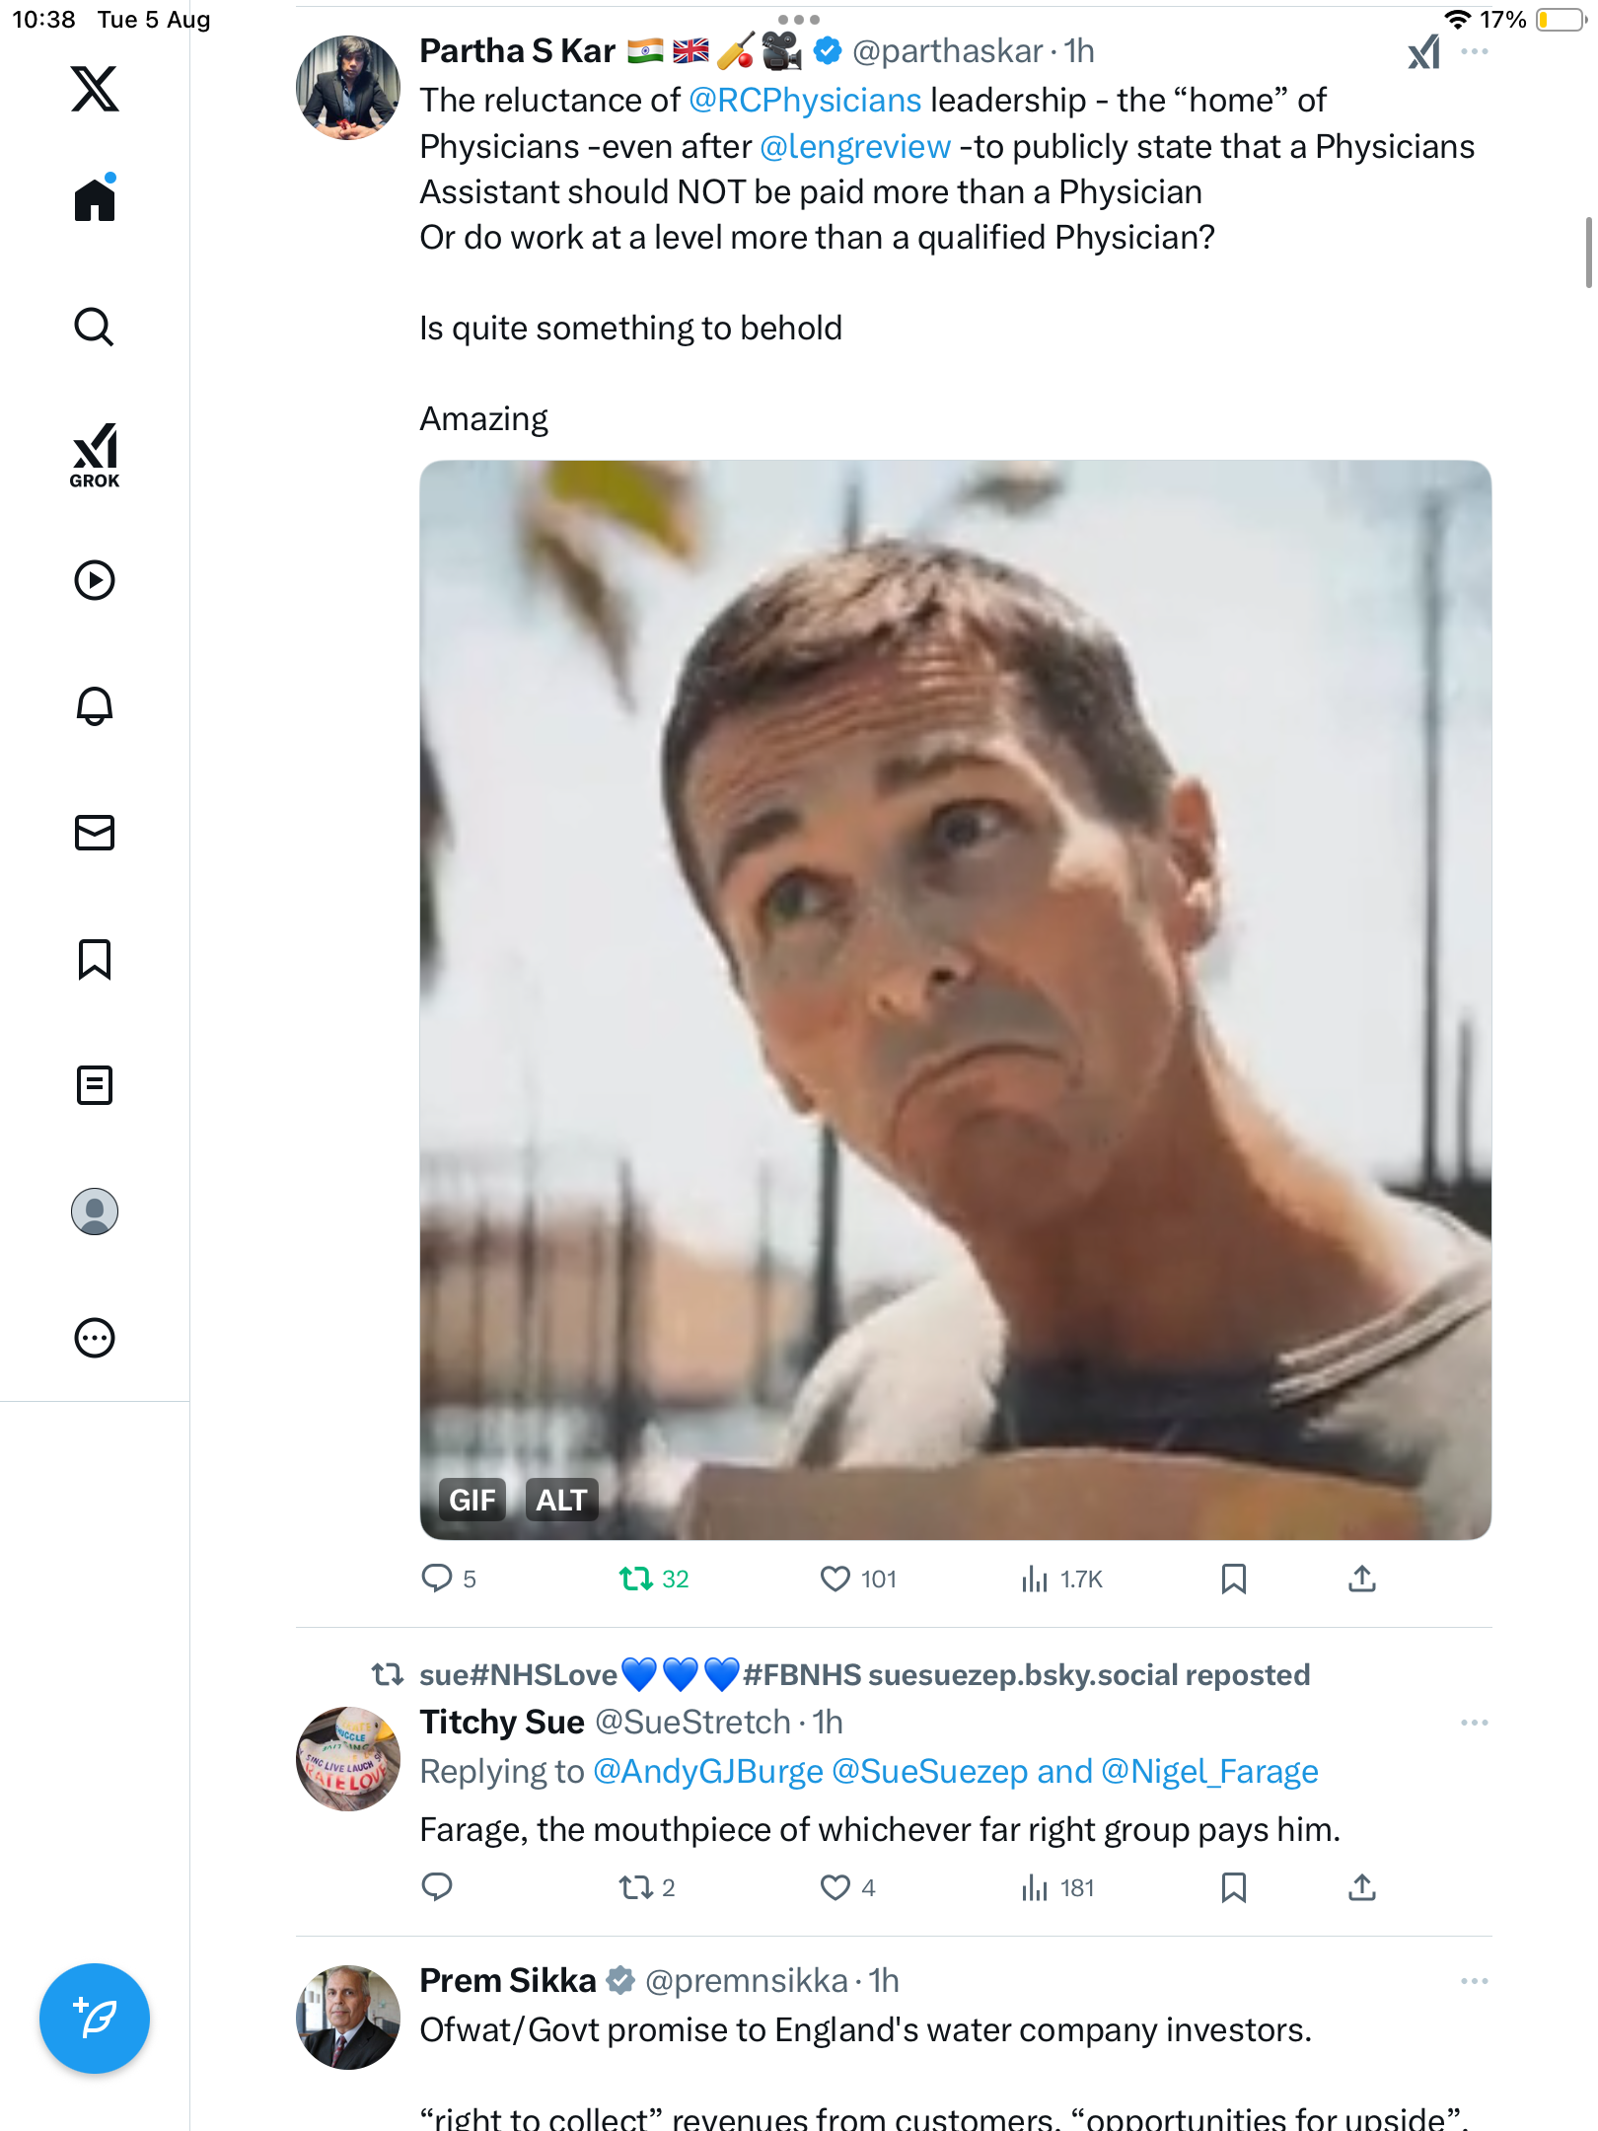
Task: Open the Search page from sidebar
Action: pos(95,327)
